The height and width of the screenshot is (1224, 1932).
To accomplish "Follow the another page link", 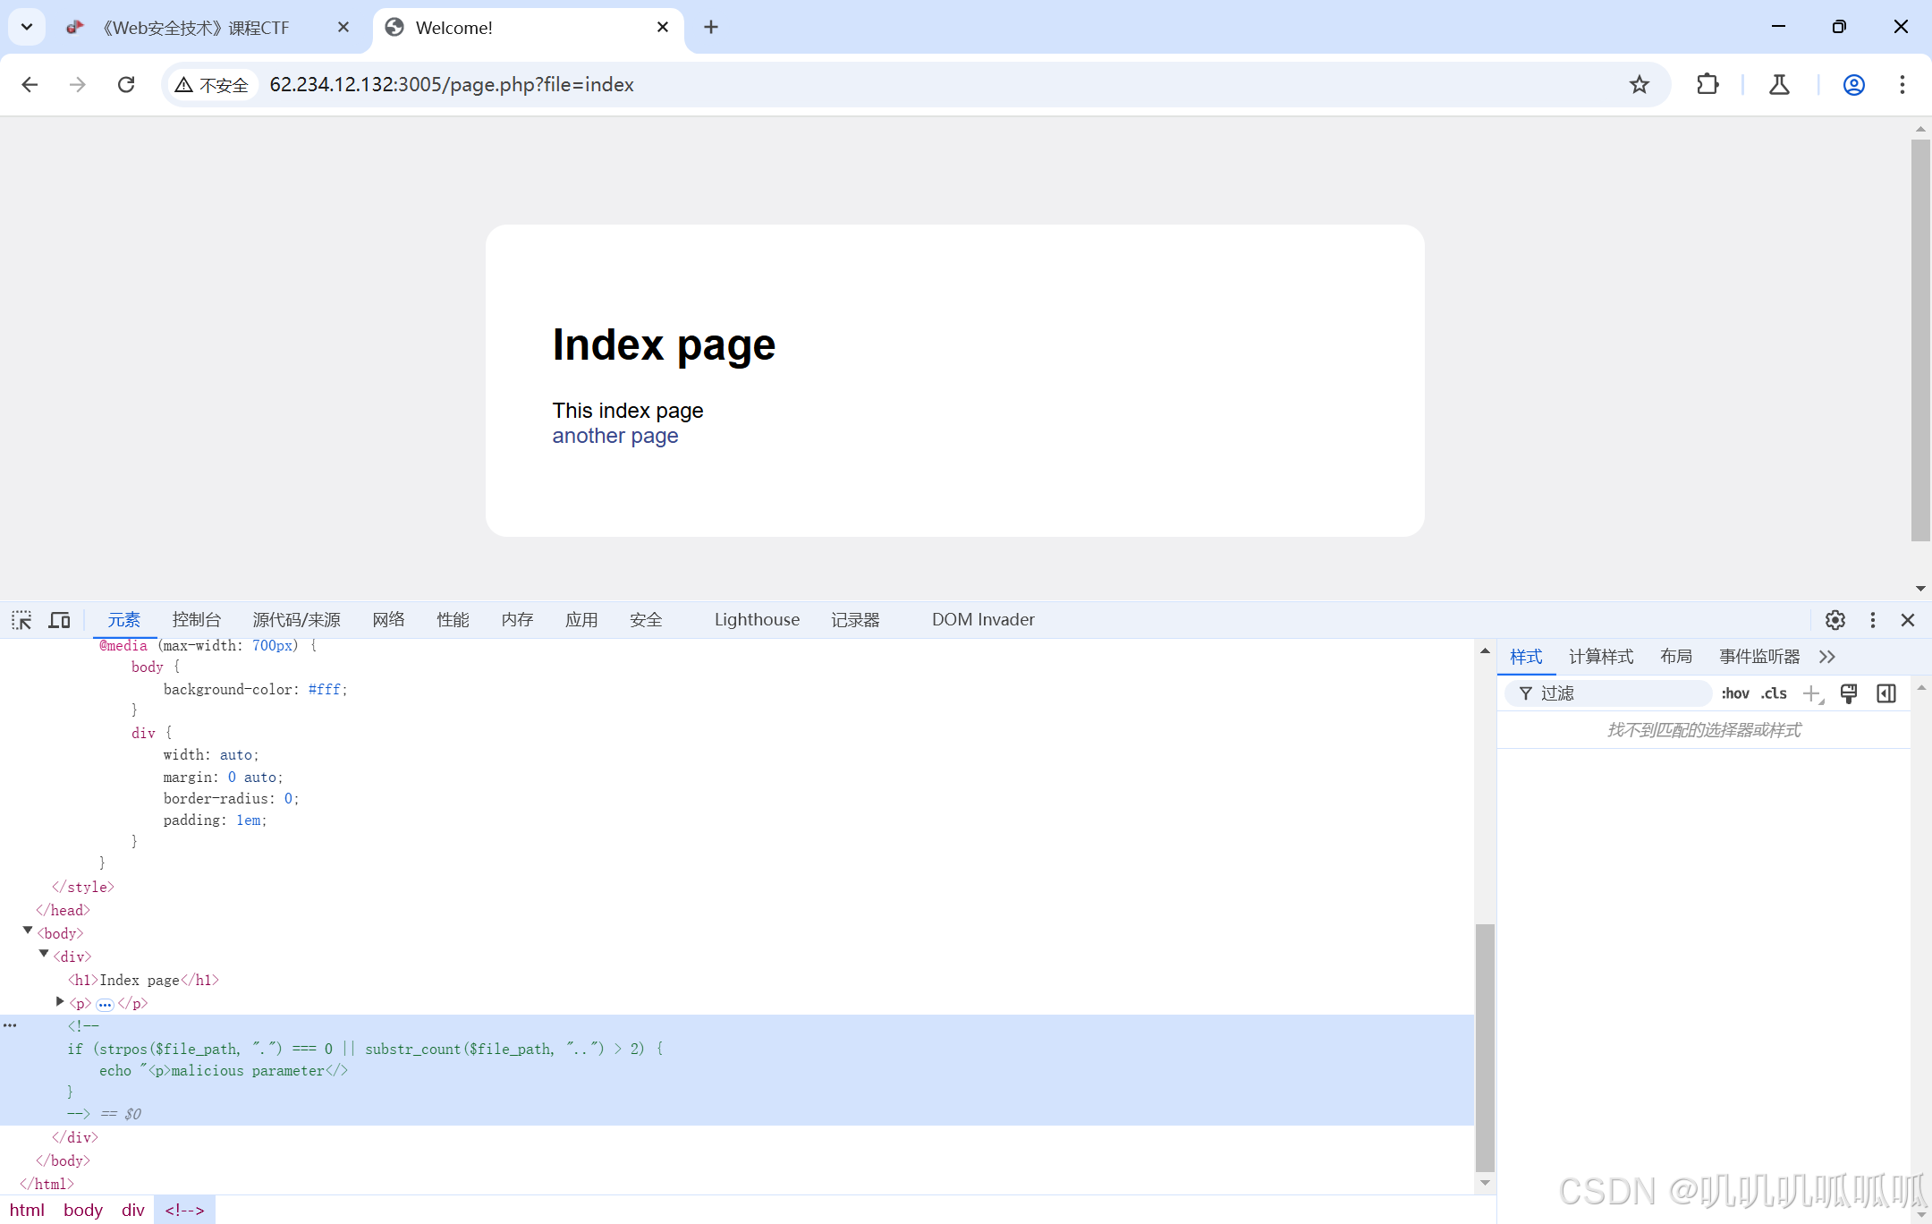I will (614, 436).
